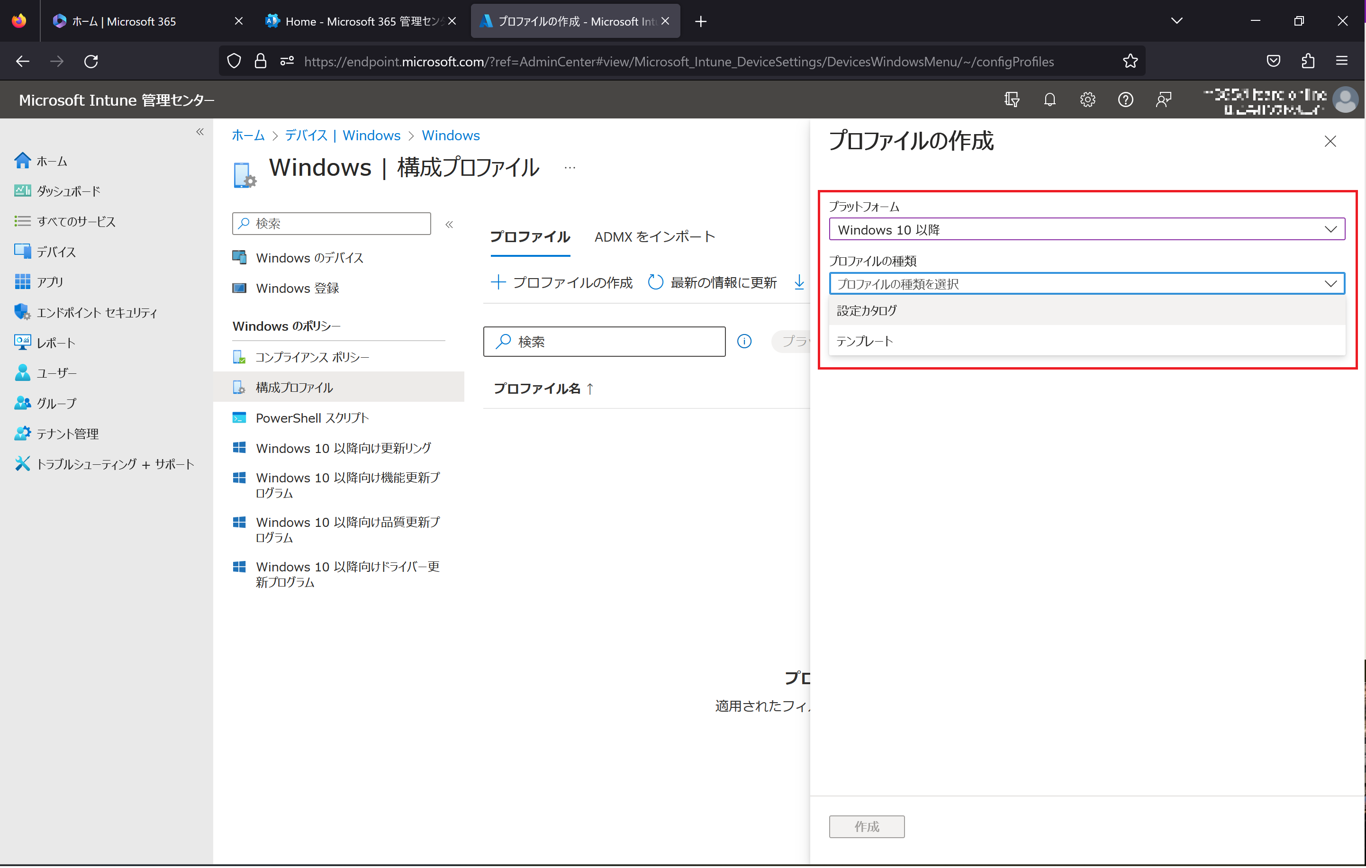Screen dimensions: 1366x868
Task: Open notifications bell in Intune header
Action: click(x=1049, y=100)
